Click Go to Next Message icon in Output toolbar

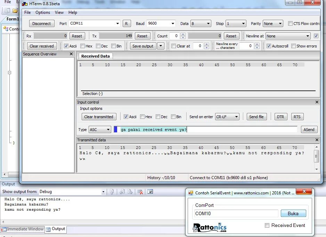[130, 192]
